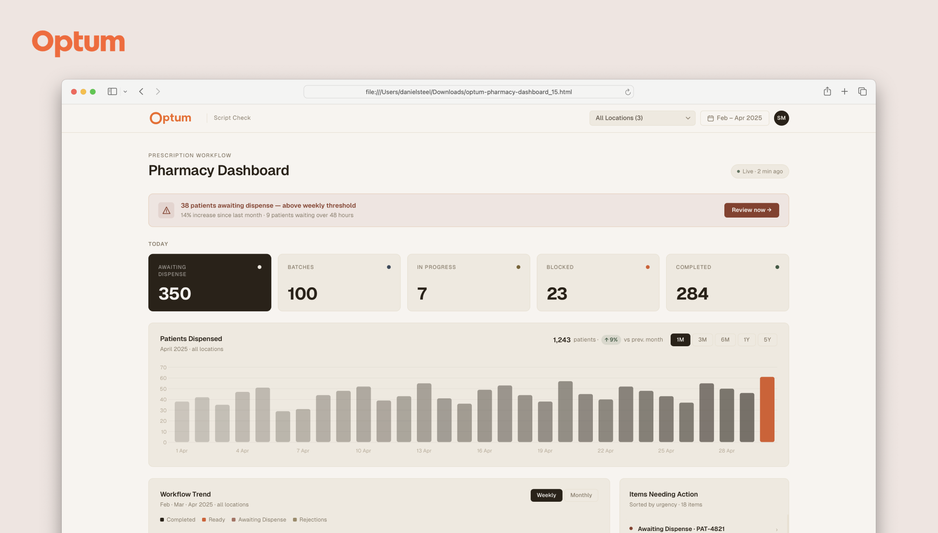Switch chart range to 3M
938x533 pixels.
(702, 339)
